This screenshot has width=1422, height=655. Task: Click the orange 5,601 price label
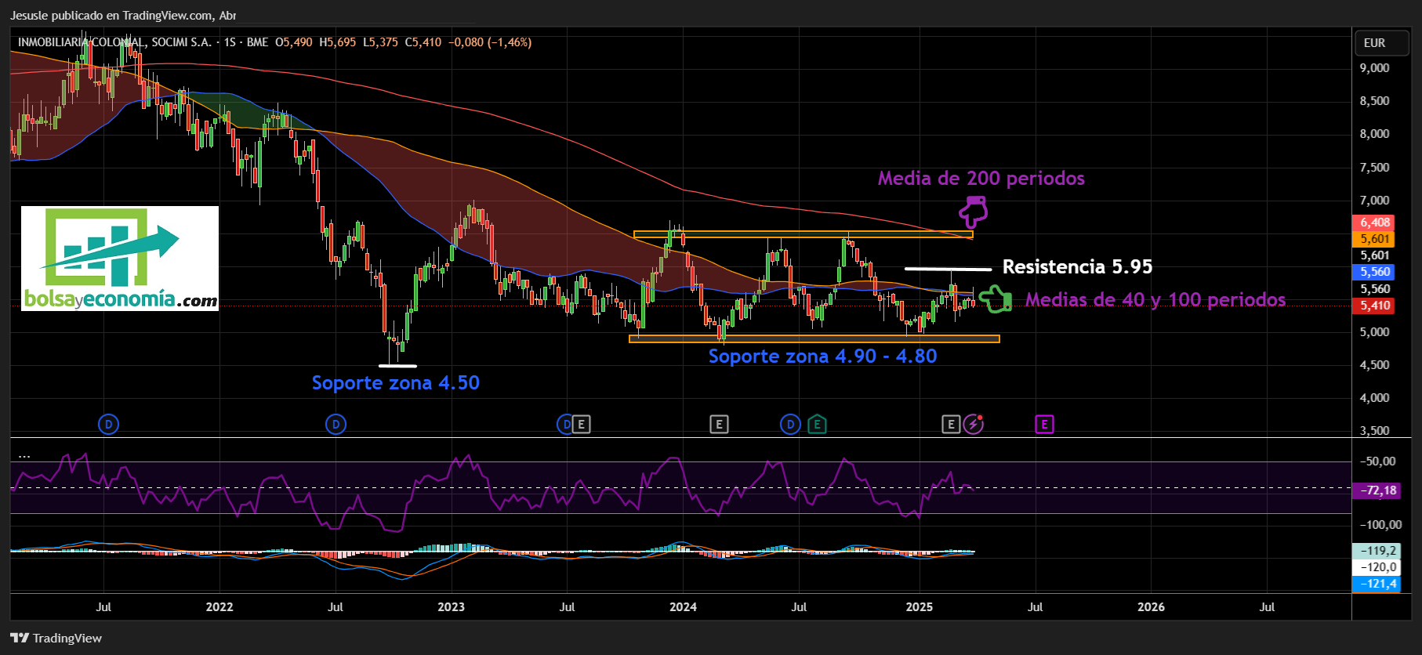[1374, 239]
